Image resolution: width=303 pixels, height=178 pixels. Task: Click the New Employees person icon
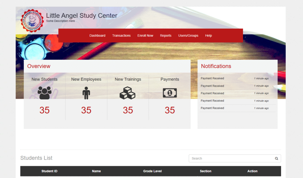pyautogui.click(x=86, y=93)
